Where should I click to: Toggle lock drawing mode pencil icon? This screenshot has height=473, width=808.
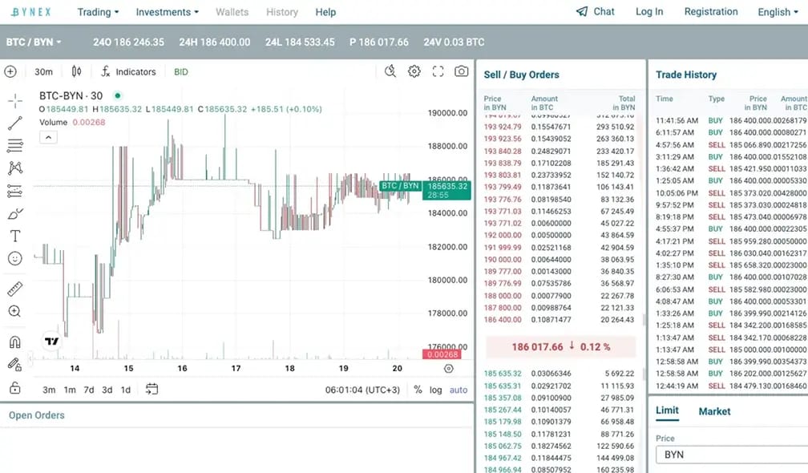tap(15, 365)
